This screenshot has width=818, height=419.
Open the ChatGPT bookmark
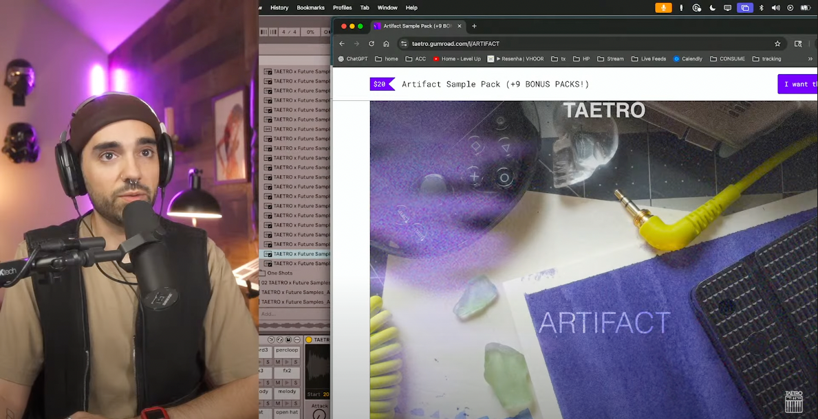tap(353, 59)
